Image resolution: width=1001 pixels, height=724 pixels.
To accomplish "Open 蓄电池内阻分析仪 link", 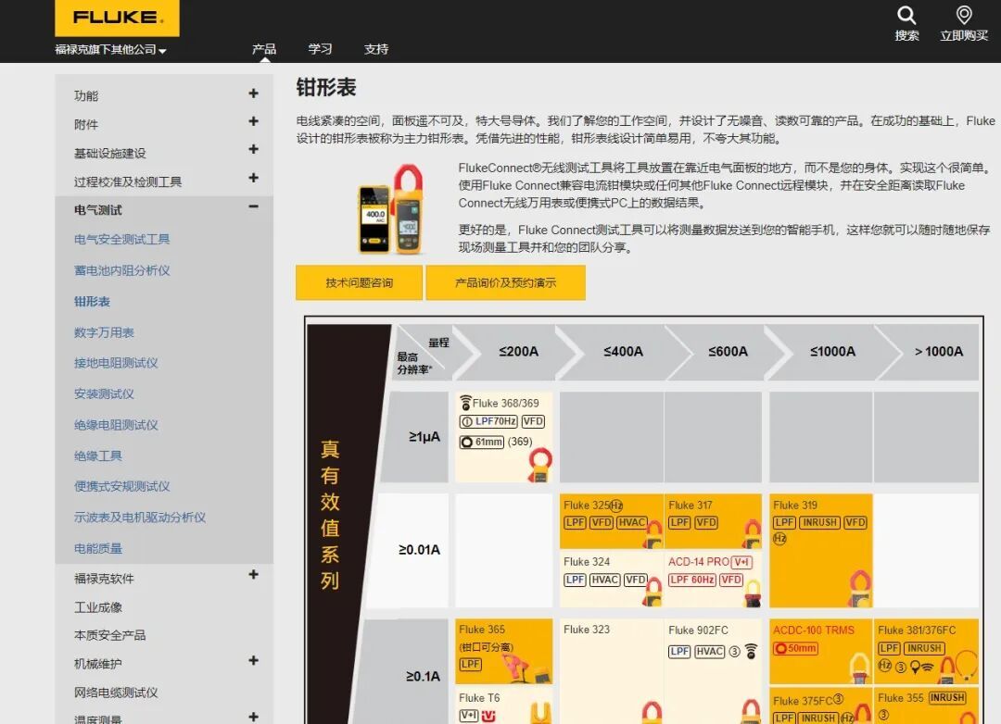I will (x=122, y=270).
